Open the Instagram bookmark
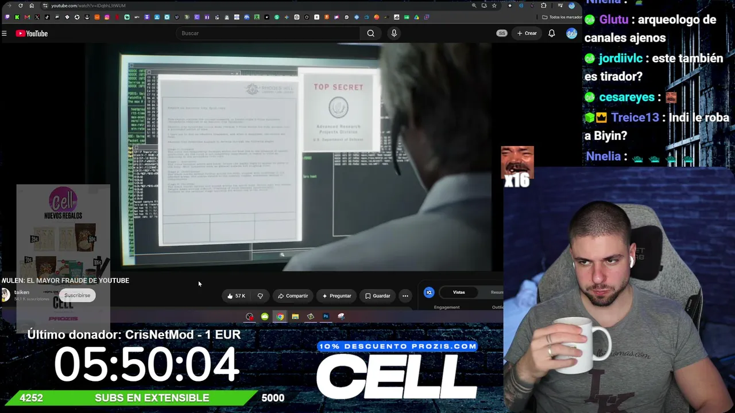This screenshot has height=413, width=735. (x=107, y=17)
